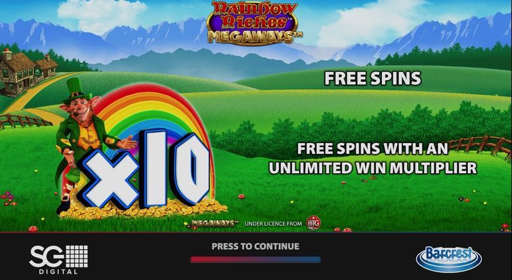Click the red-blue loading progress bar
This screenshot has height=280, width=512.
255,260
